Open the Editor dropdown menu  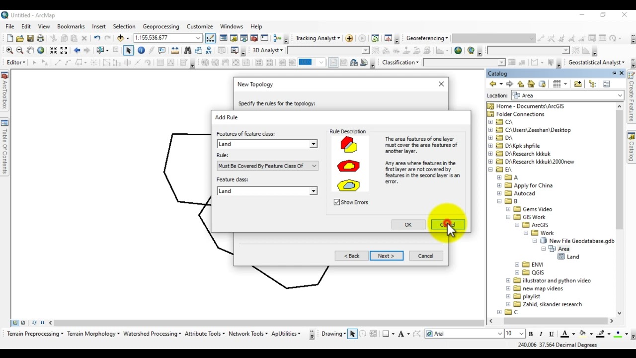click(16, 63)
